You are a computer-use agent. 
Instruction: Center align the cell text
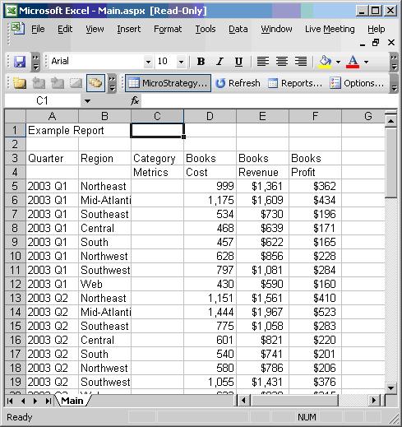pyautogui.click(x=282, y=62)
